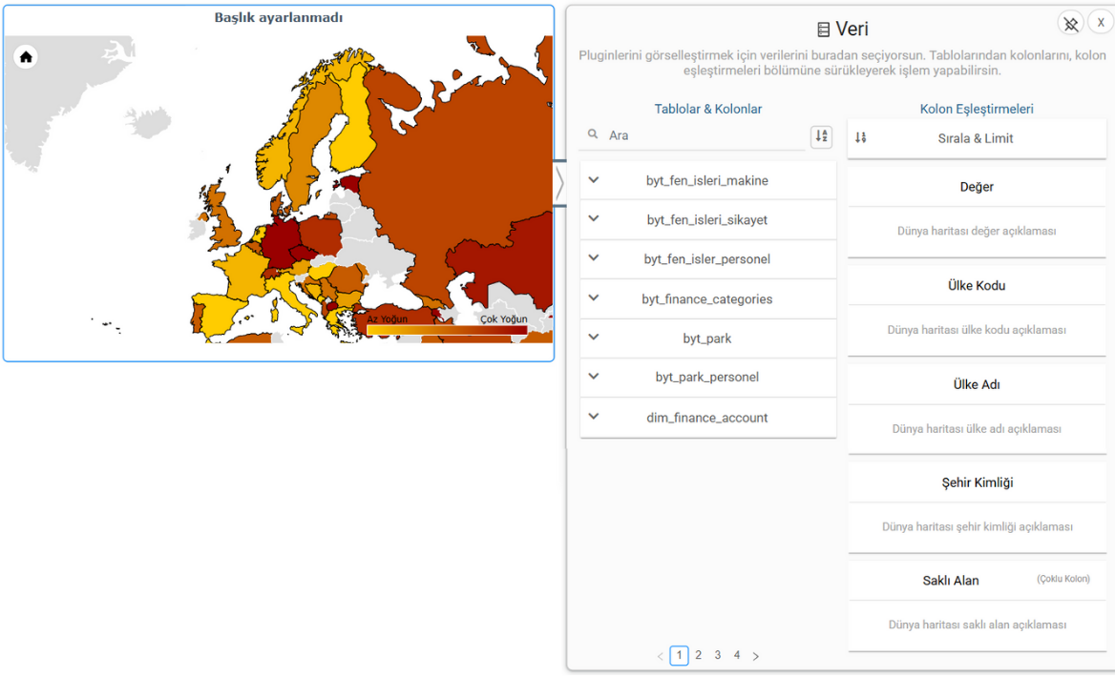
Task: Click the alphabetical sort icon beside search
Action: (x=821, y=136)
